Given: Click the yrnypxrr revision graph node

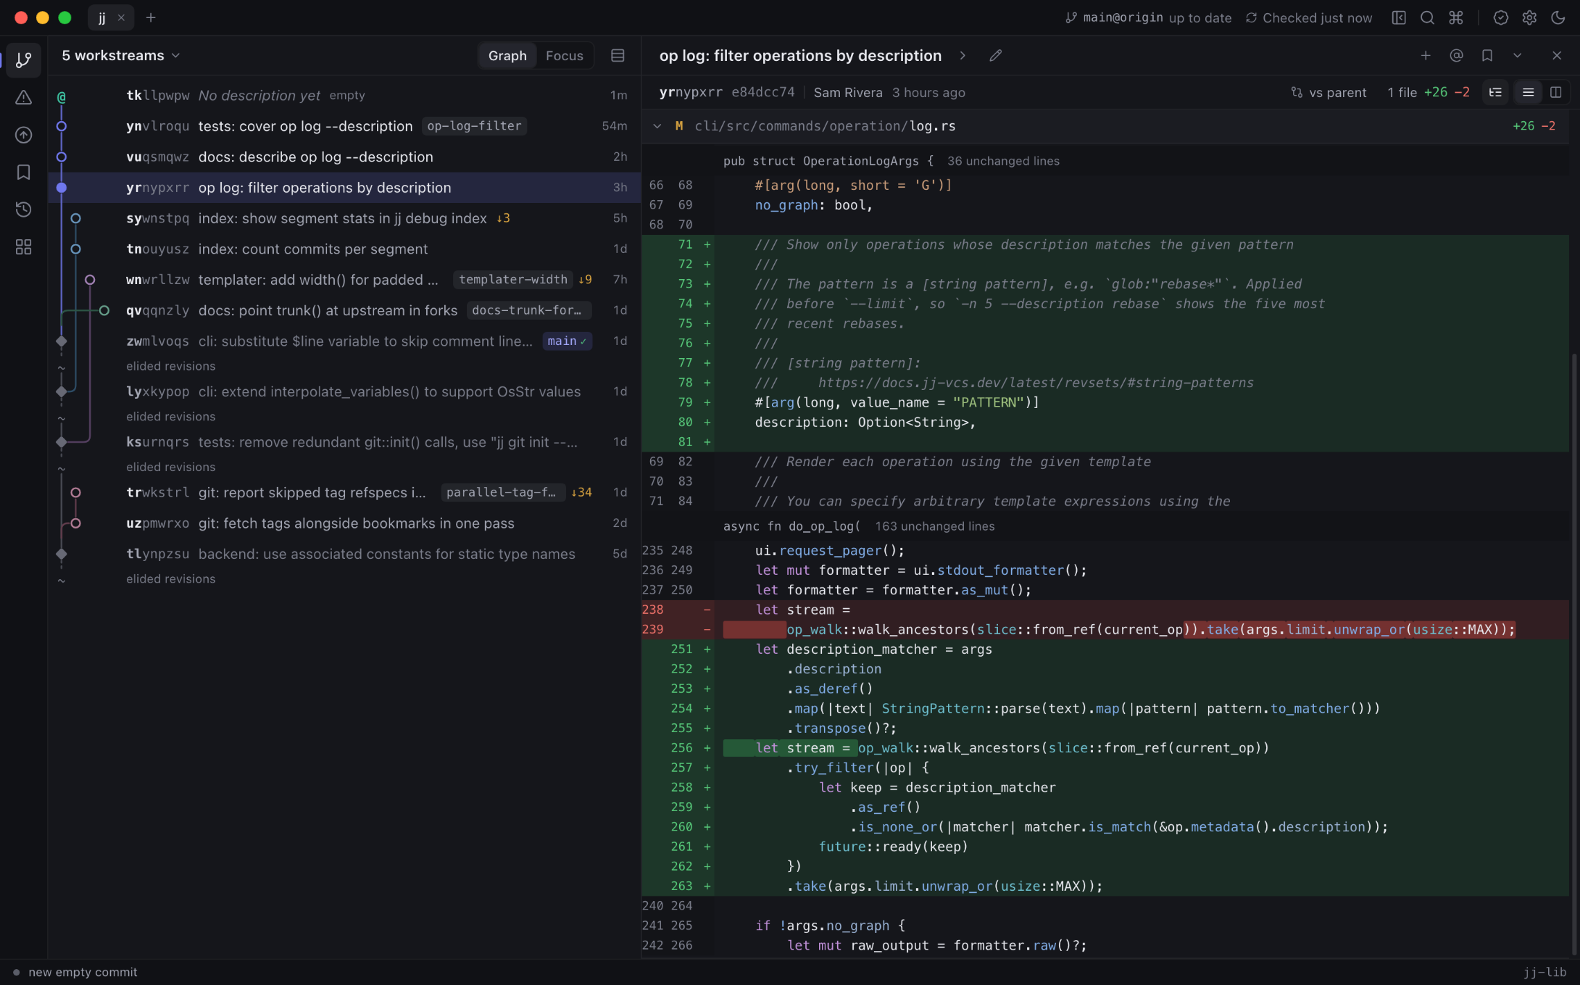Looking at the screenshot, I should pyautogui.click(x=61, y=188).
